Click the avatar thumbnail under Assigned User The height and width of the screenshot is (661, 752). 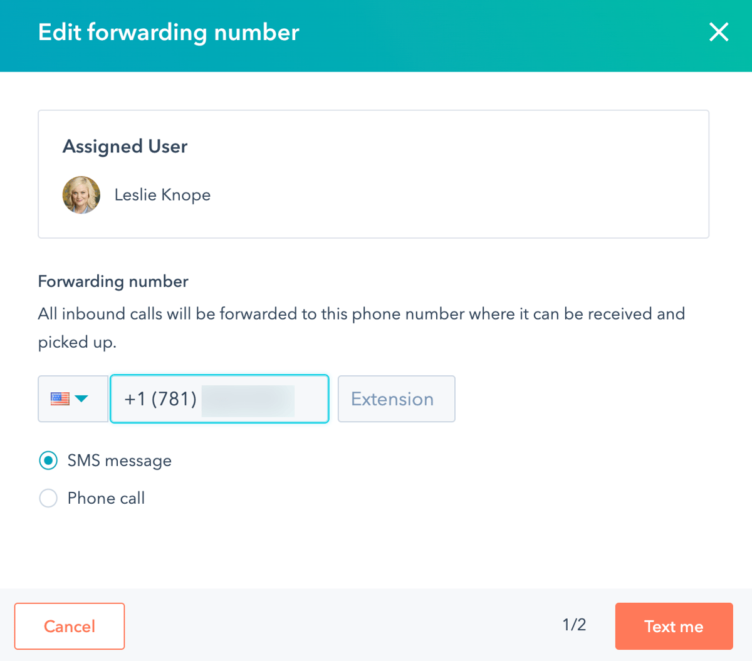tap(81, 194)
